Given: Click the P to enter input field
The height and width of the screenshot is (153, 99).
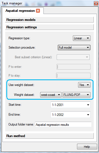Looking at the screenshot, I should click(73, 67).
